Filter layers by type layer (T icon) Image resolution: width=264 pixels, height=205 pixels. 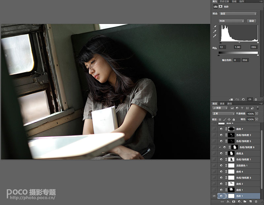[x=242, y=108]
